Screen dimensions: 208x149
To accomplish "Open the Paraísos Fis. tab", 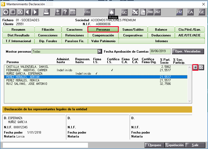I will (75, 41).
